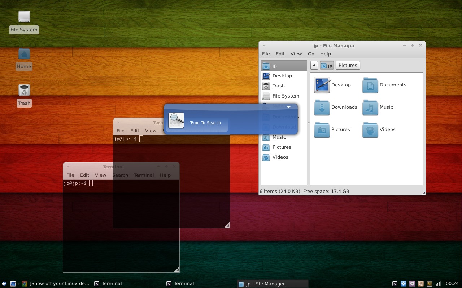Select the Downloads folder in the main pane
Image resolution: width=462 pixels, height=288 pixels.
[336, 107]
